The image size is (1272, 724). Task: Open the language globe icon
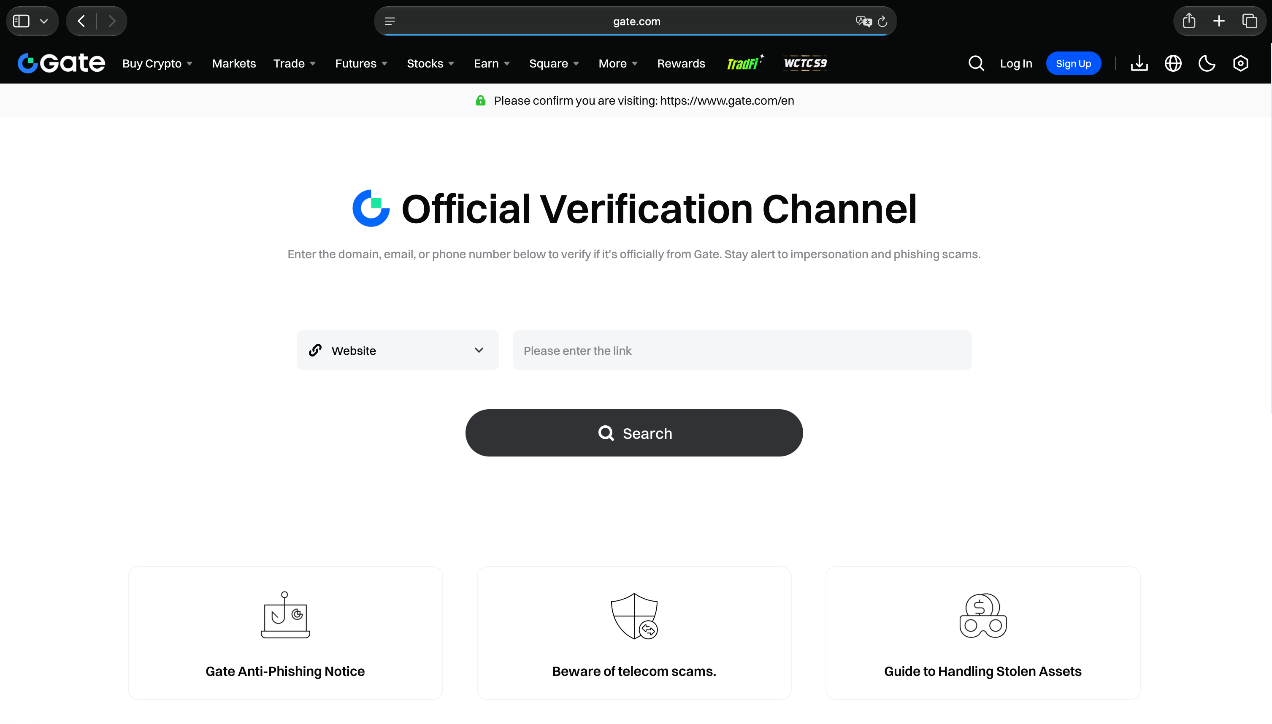pyautogui.click(x=1172, y=63)
